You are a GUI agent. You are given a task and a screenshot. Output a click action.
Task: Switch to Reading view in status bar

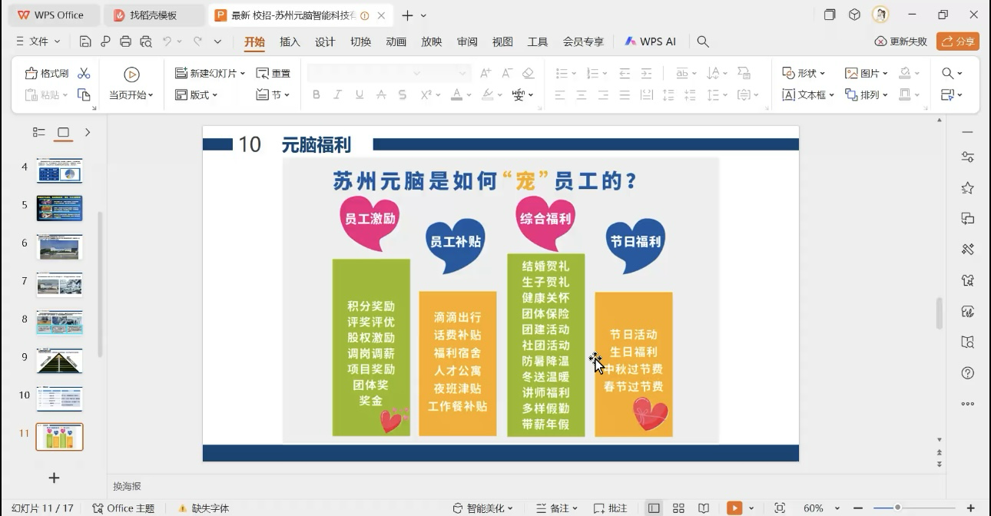703,508
